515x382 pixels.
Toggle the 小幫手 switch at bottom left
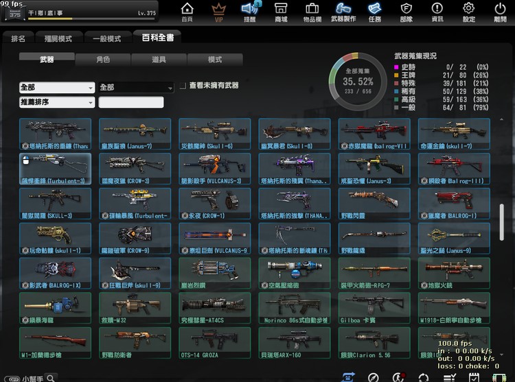tap(12, 379)
